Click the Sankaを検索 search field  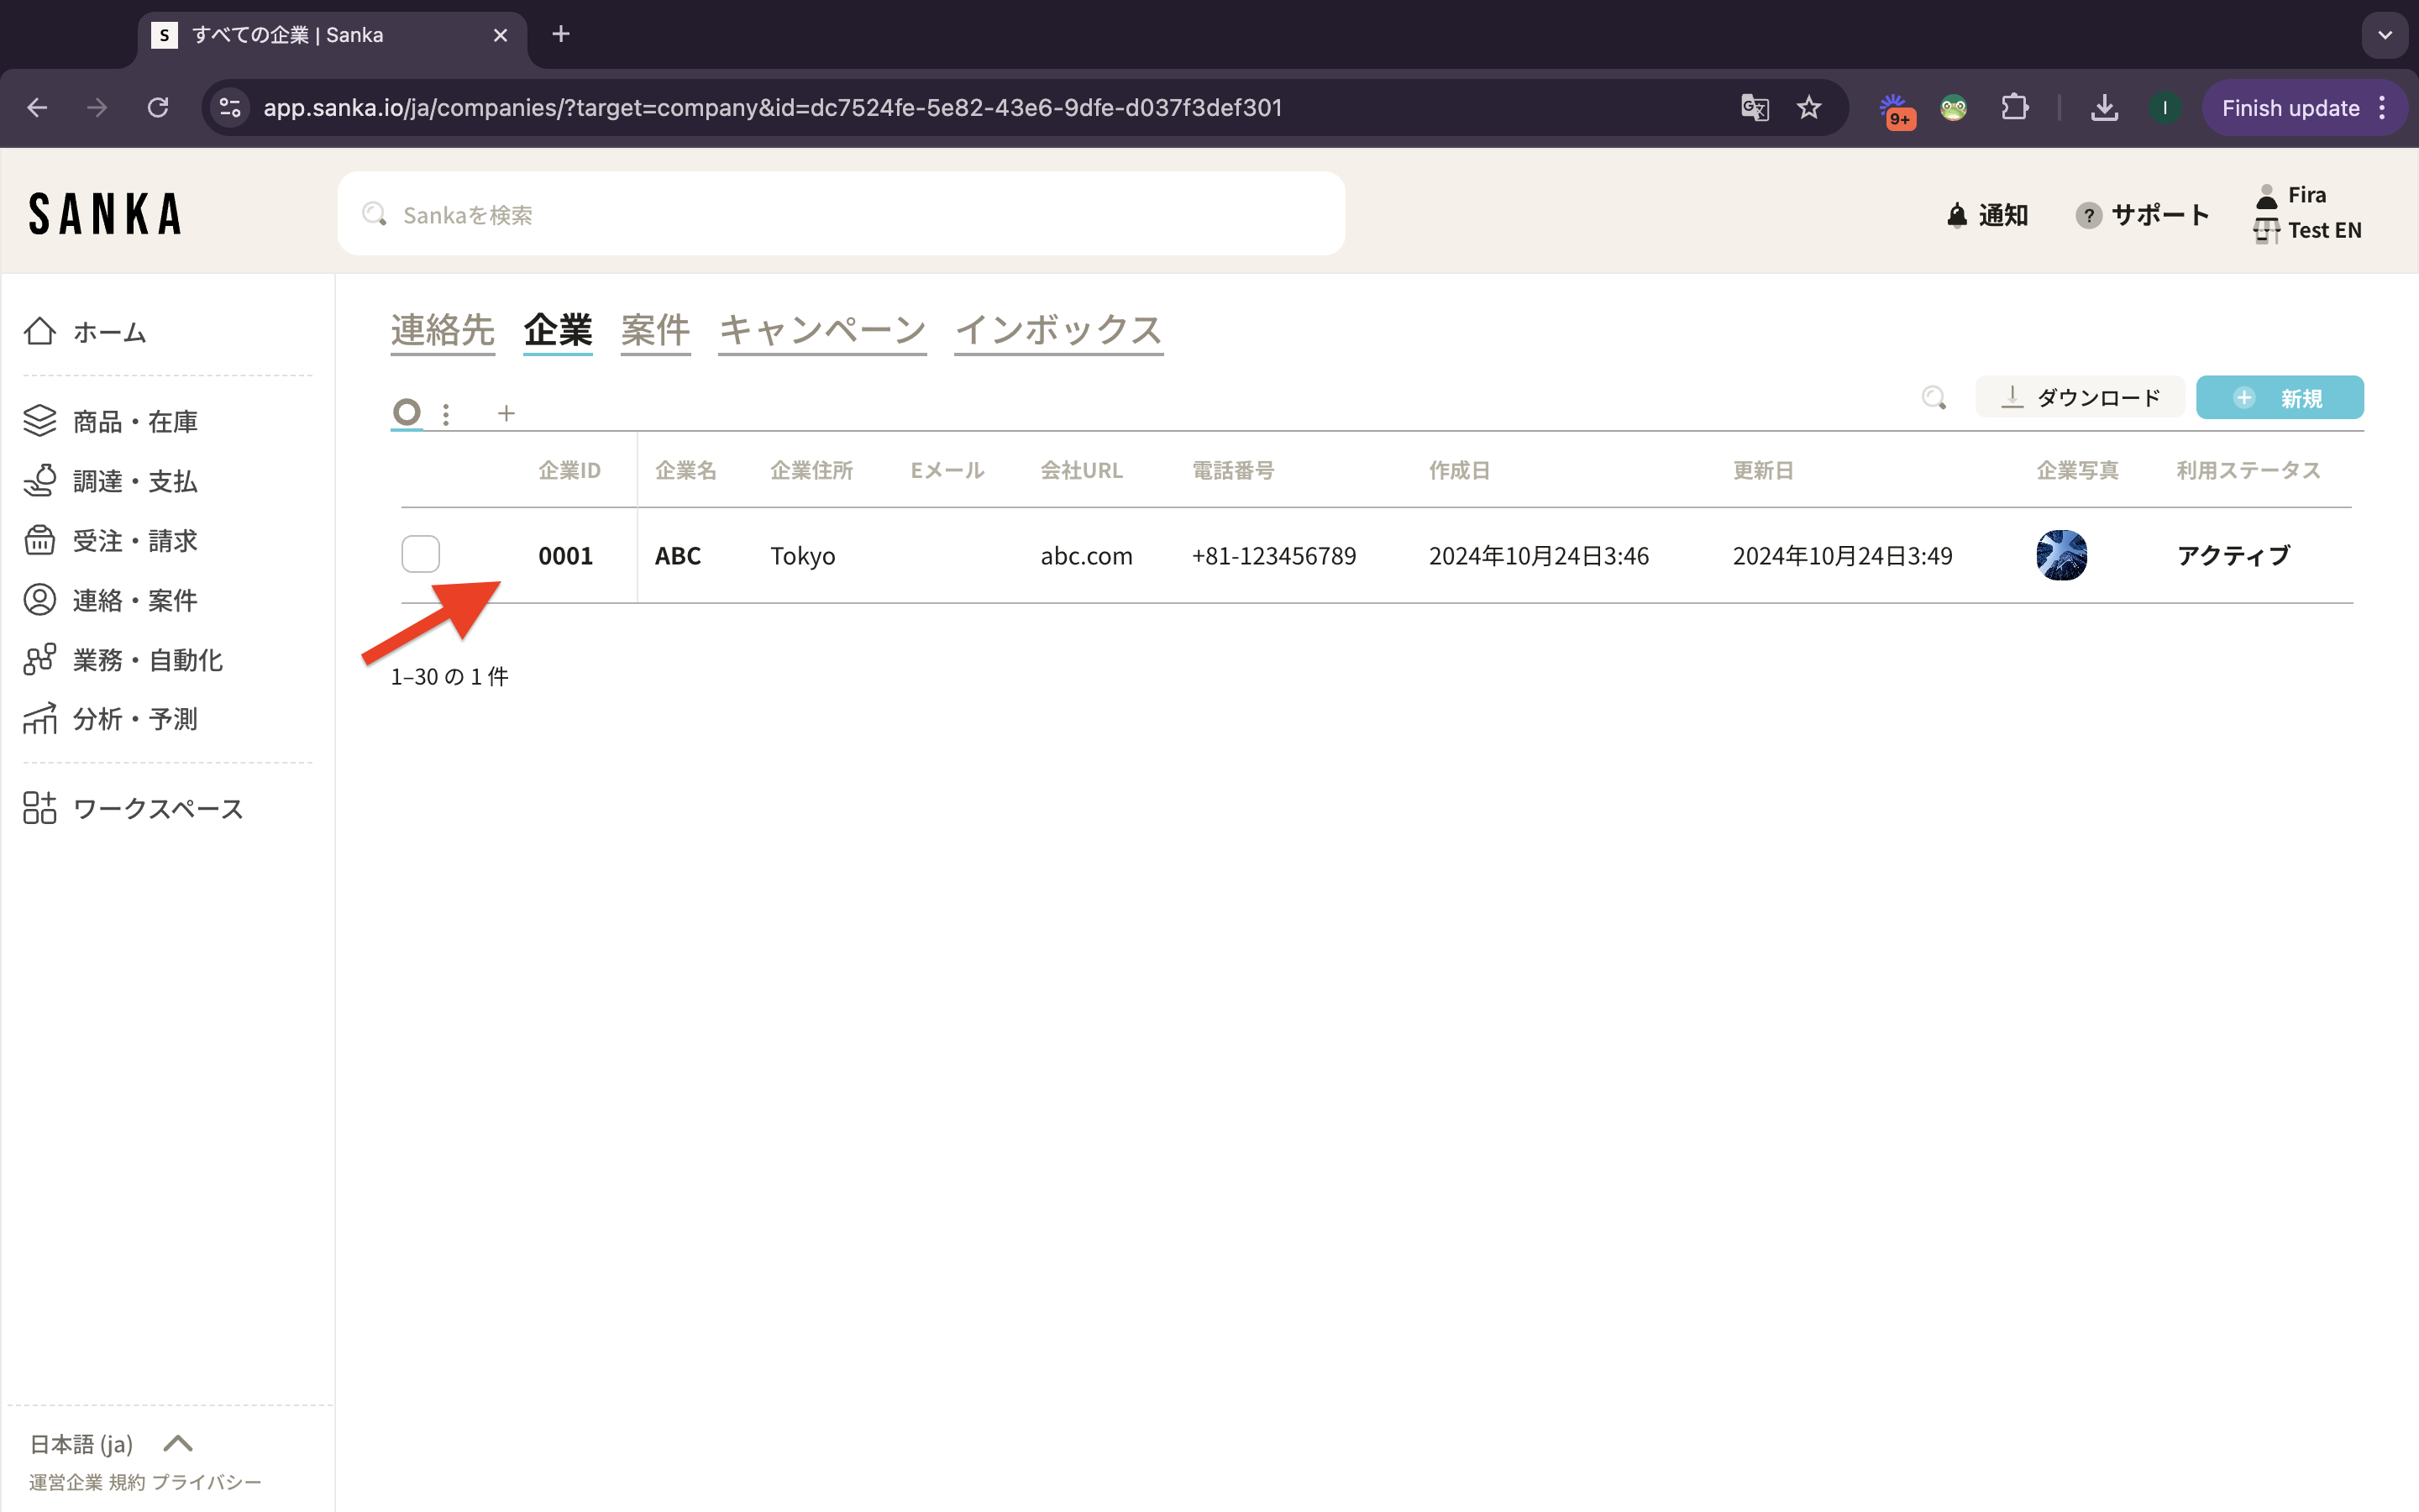(x=840, y=214)
